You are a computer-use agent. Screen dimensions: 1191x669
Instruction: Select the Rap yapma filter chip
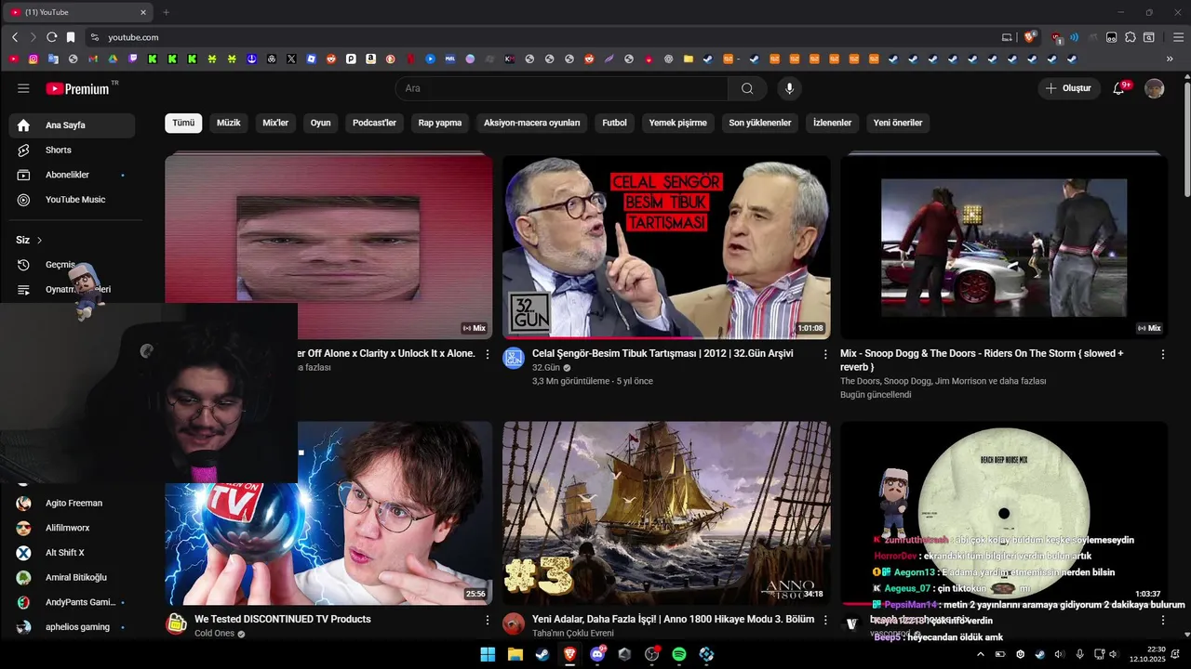tap(440, 123)
